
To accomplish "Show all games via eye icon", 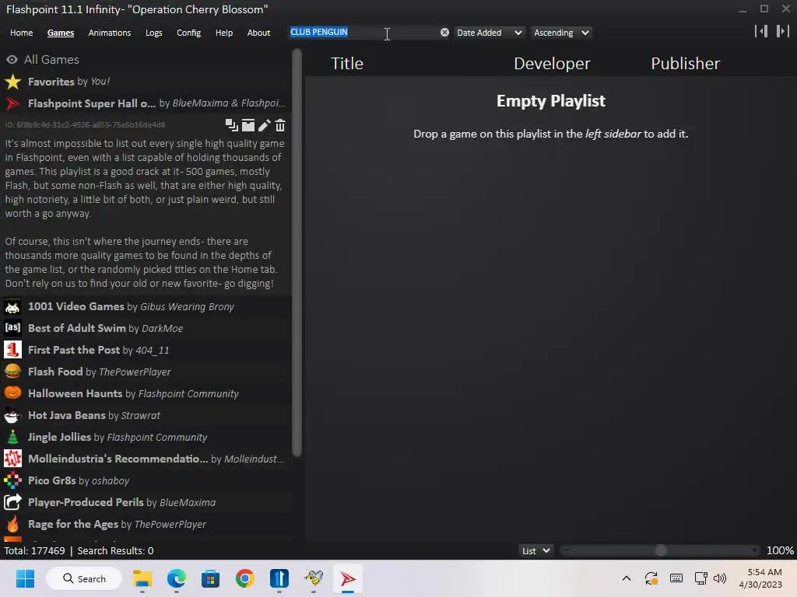I will coord(12,59).
